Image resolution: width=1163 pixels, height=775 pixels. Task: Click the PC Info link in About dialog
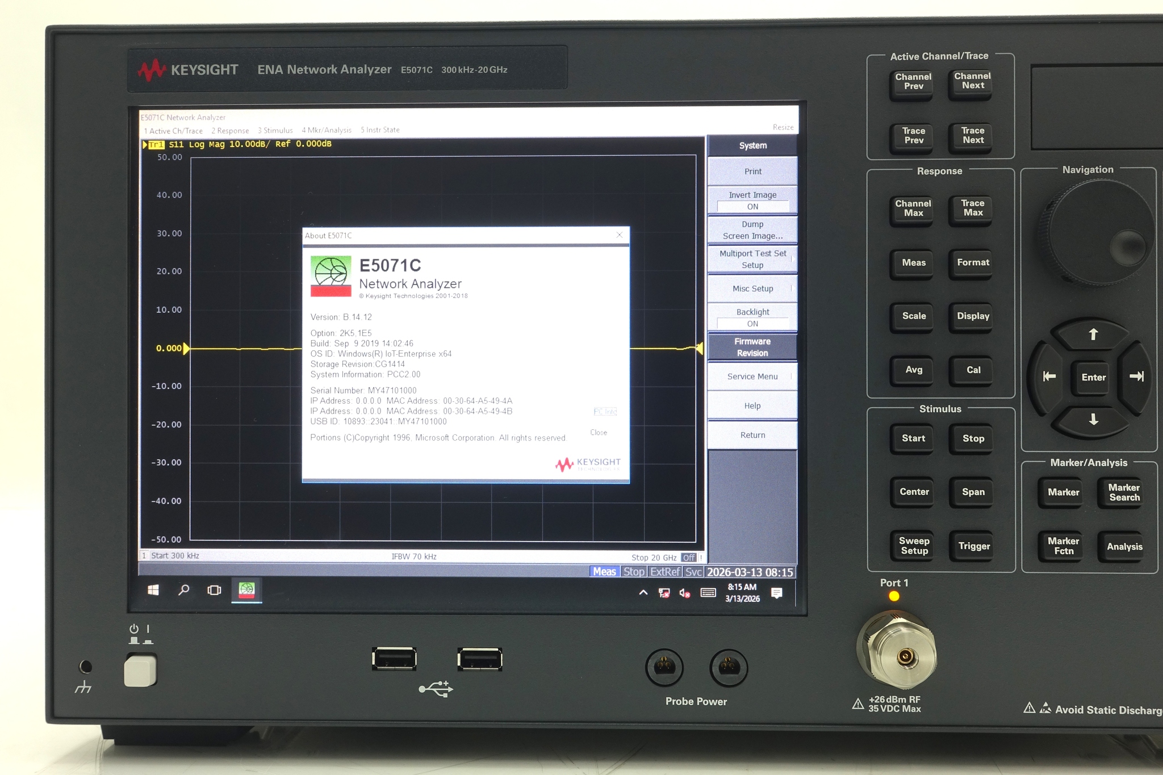[x=605, y=411]
